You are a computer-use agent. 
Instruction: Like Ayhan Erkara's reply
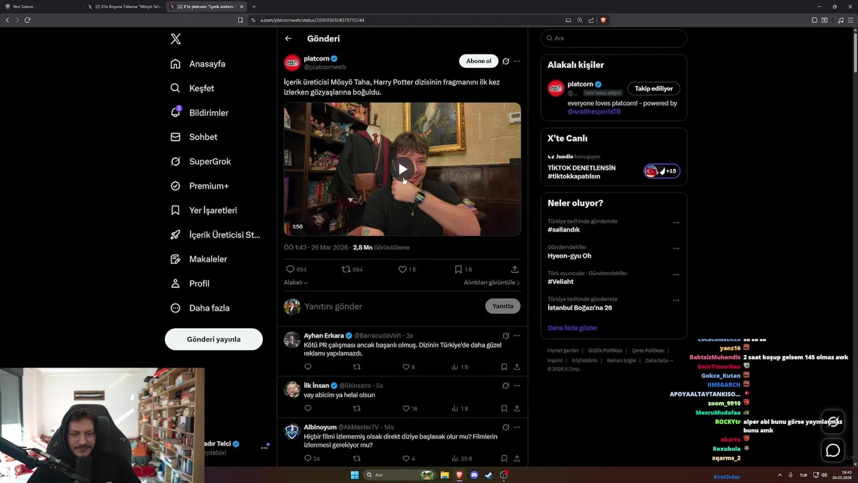coord(406,367)
